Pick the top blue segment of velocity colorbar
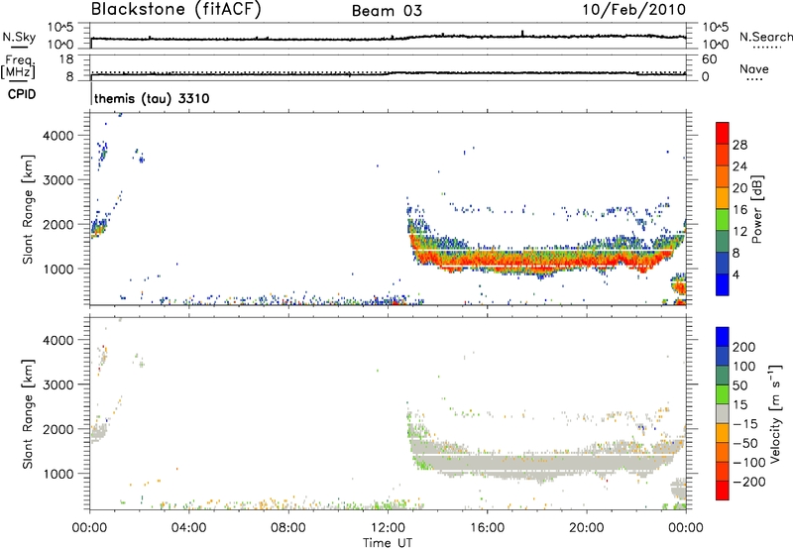793x549 pixels. pos(723,337)
